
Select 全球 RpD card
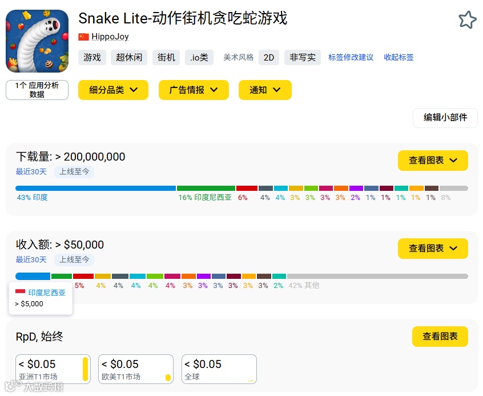[219, 369]
